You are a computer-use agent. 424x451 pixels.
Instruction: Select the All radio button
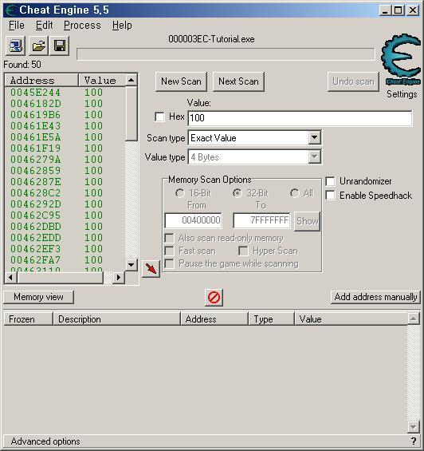(295, 193)
